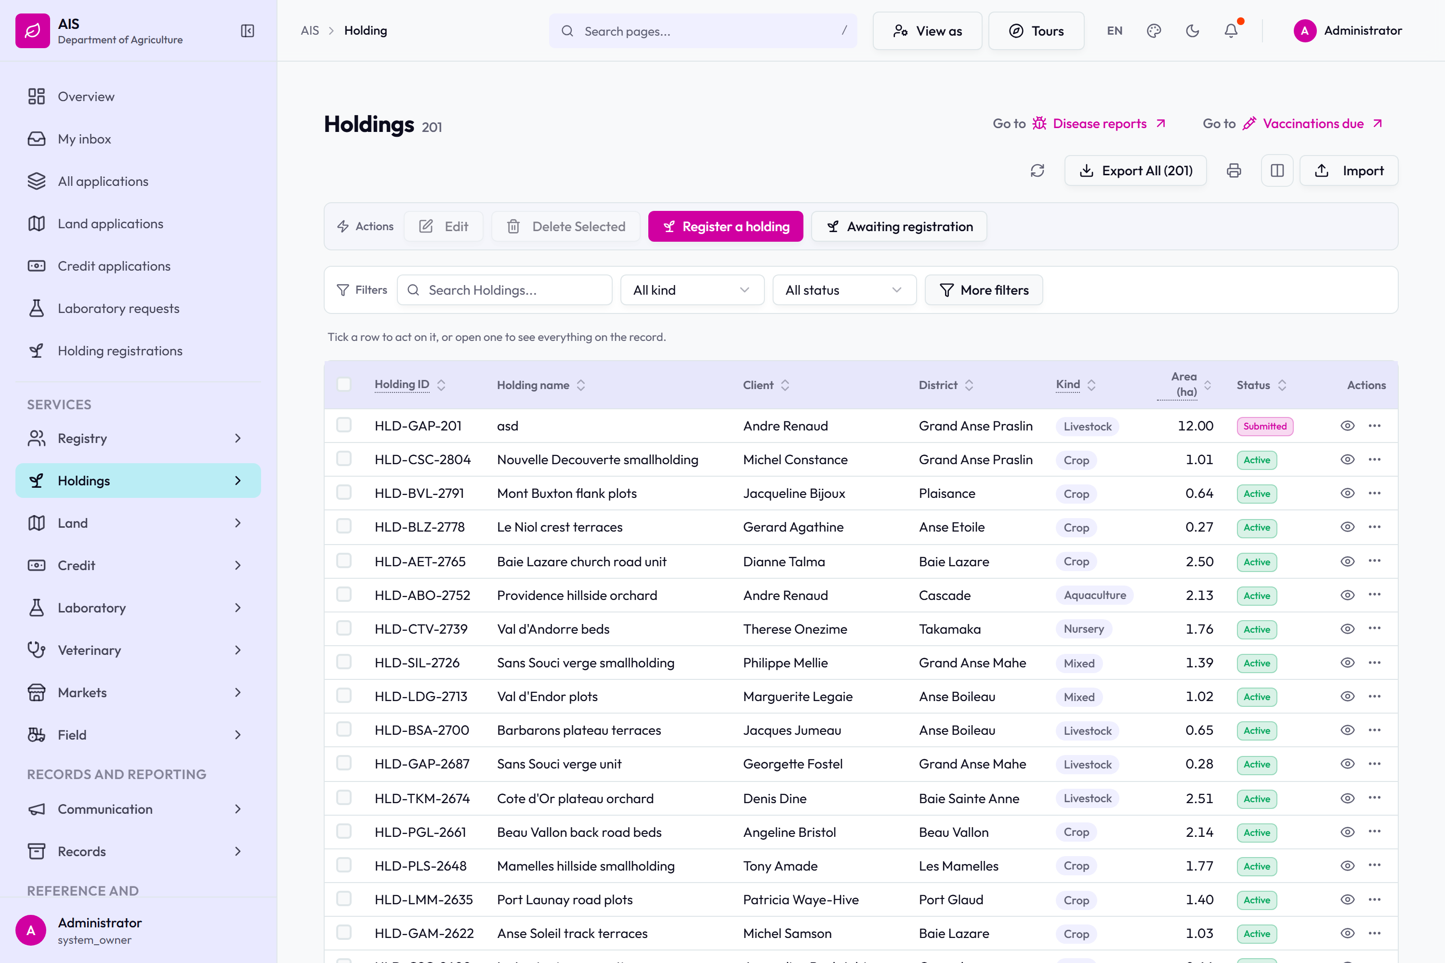Open column layout toggle icon
Viewport: 1445px width, 963px height.
1277,171
